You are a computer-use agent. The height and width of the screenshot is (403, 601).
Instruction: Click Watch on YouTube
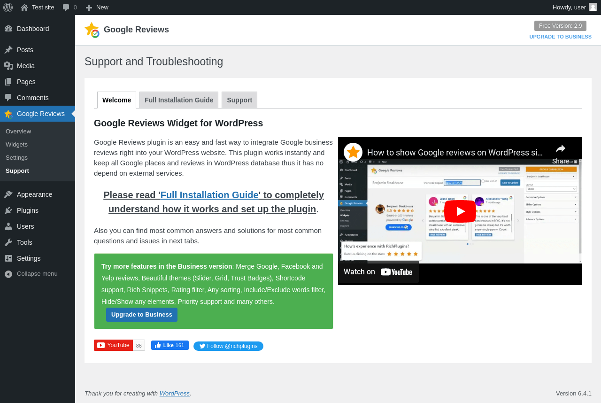[378, 271]
